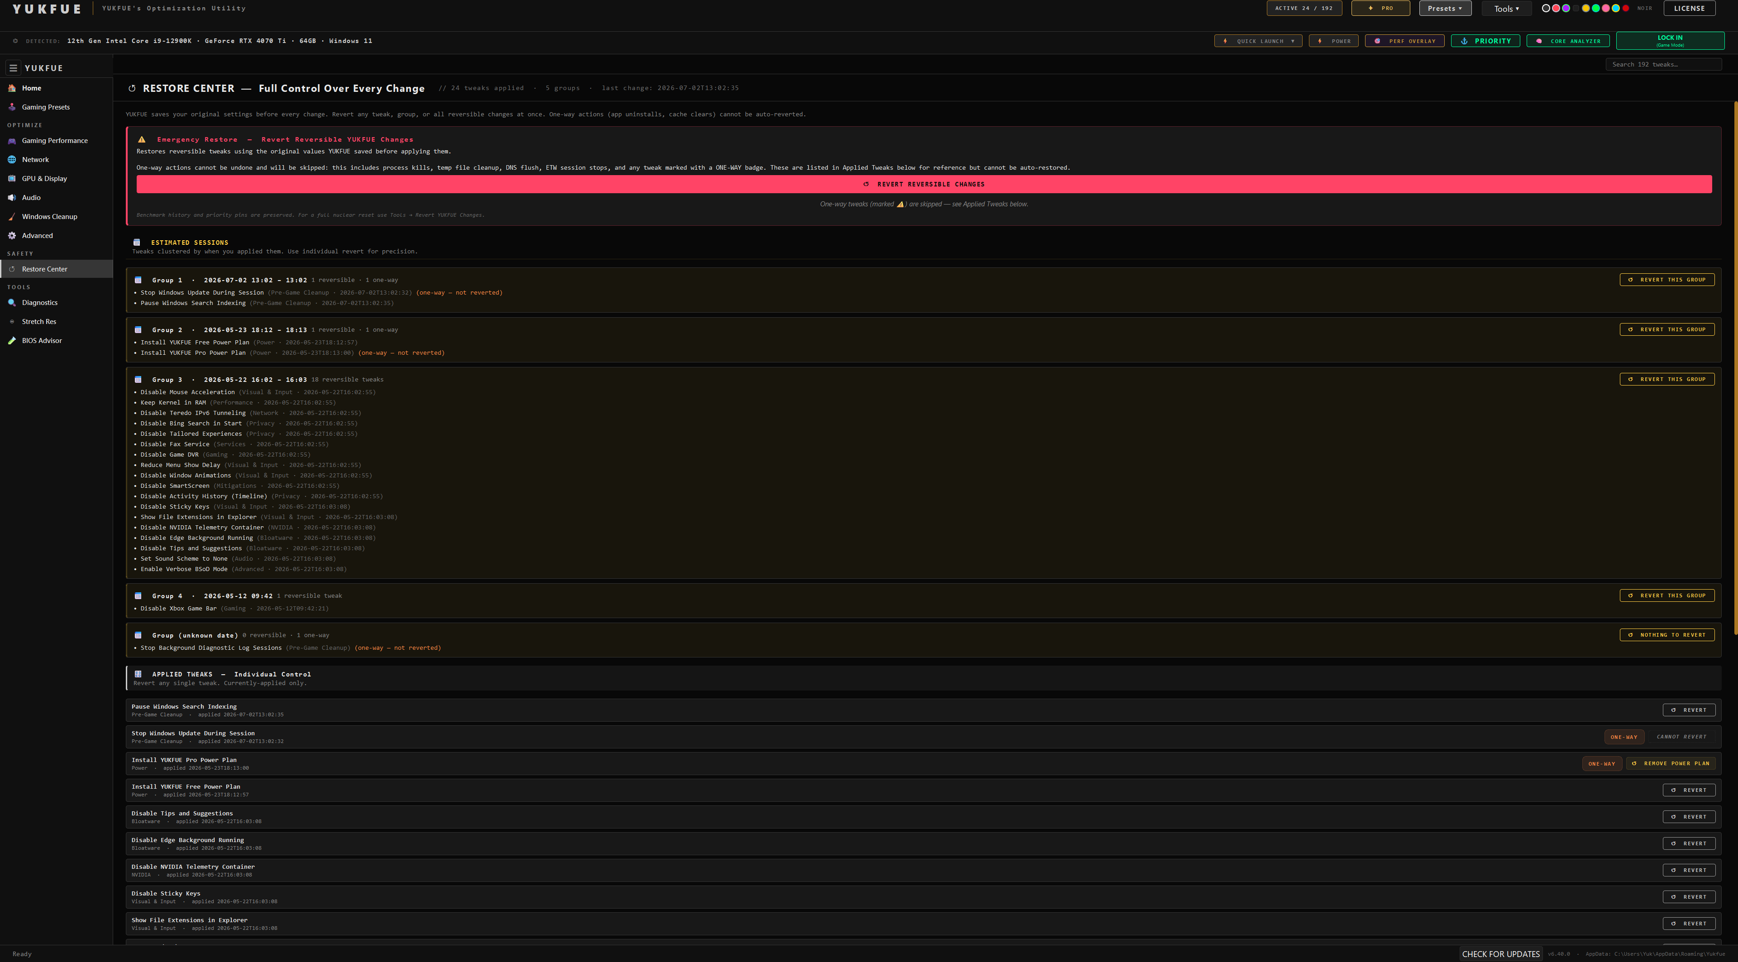Open the Tools dropdown menu
The image size is (1738, 962).
[x=1507, y=9]
